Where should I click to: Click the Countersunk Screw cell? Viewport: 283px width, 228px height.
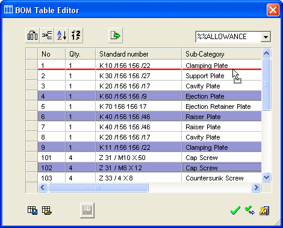222,177
